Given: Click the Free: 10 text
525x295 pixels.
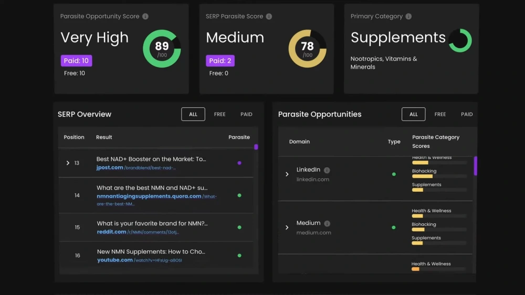Looking at the screenshot, I should pyautogui.click(x=75, y=73).
